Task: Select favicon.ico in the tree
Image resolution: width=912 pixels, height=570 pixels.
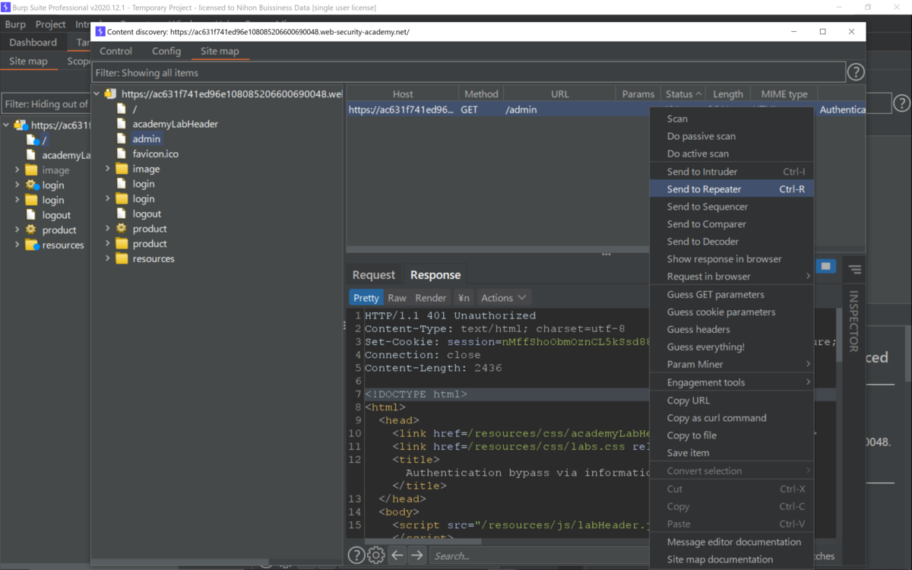Action: click(155, 154)
